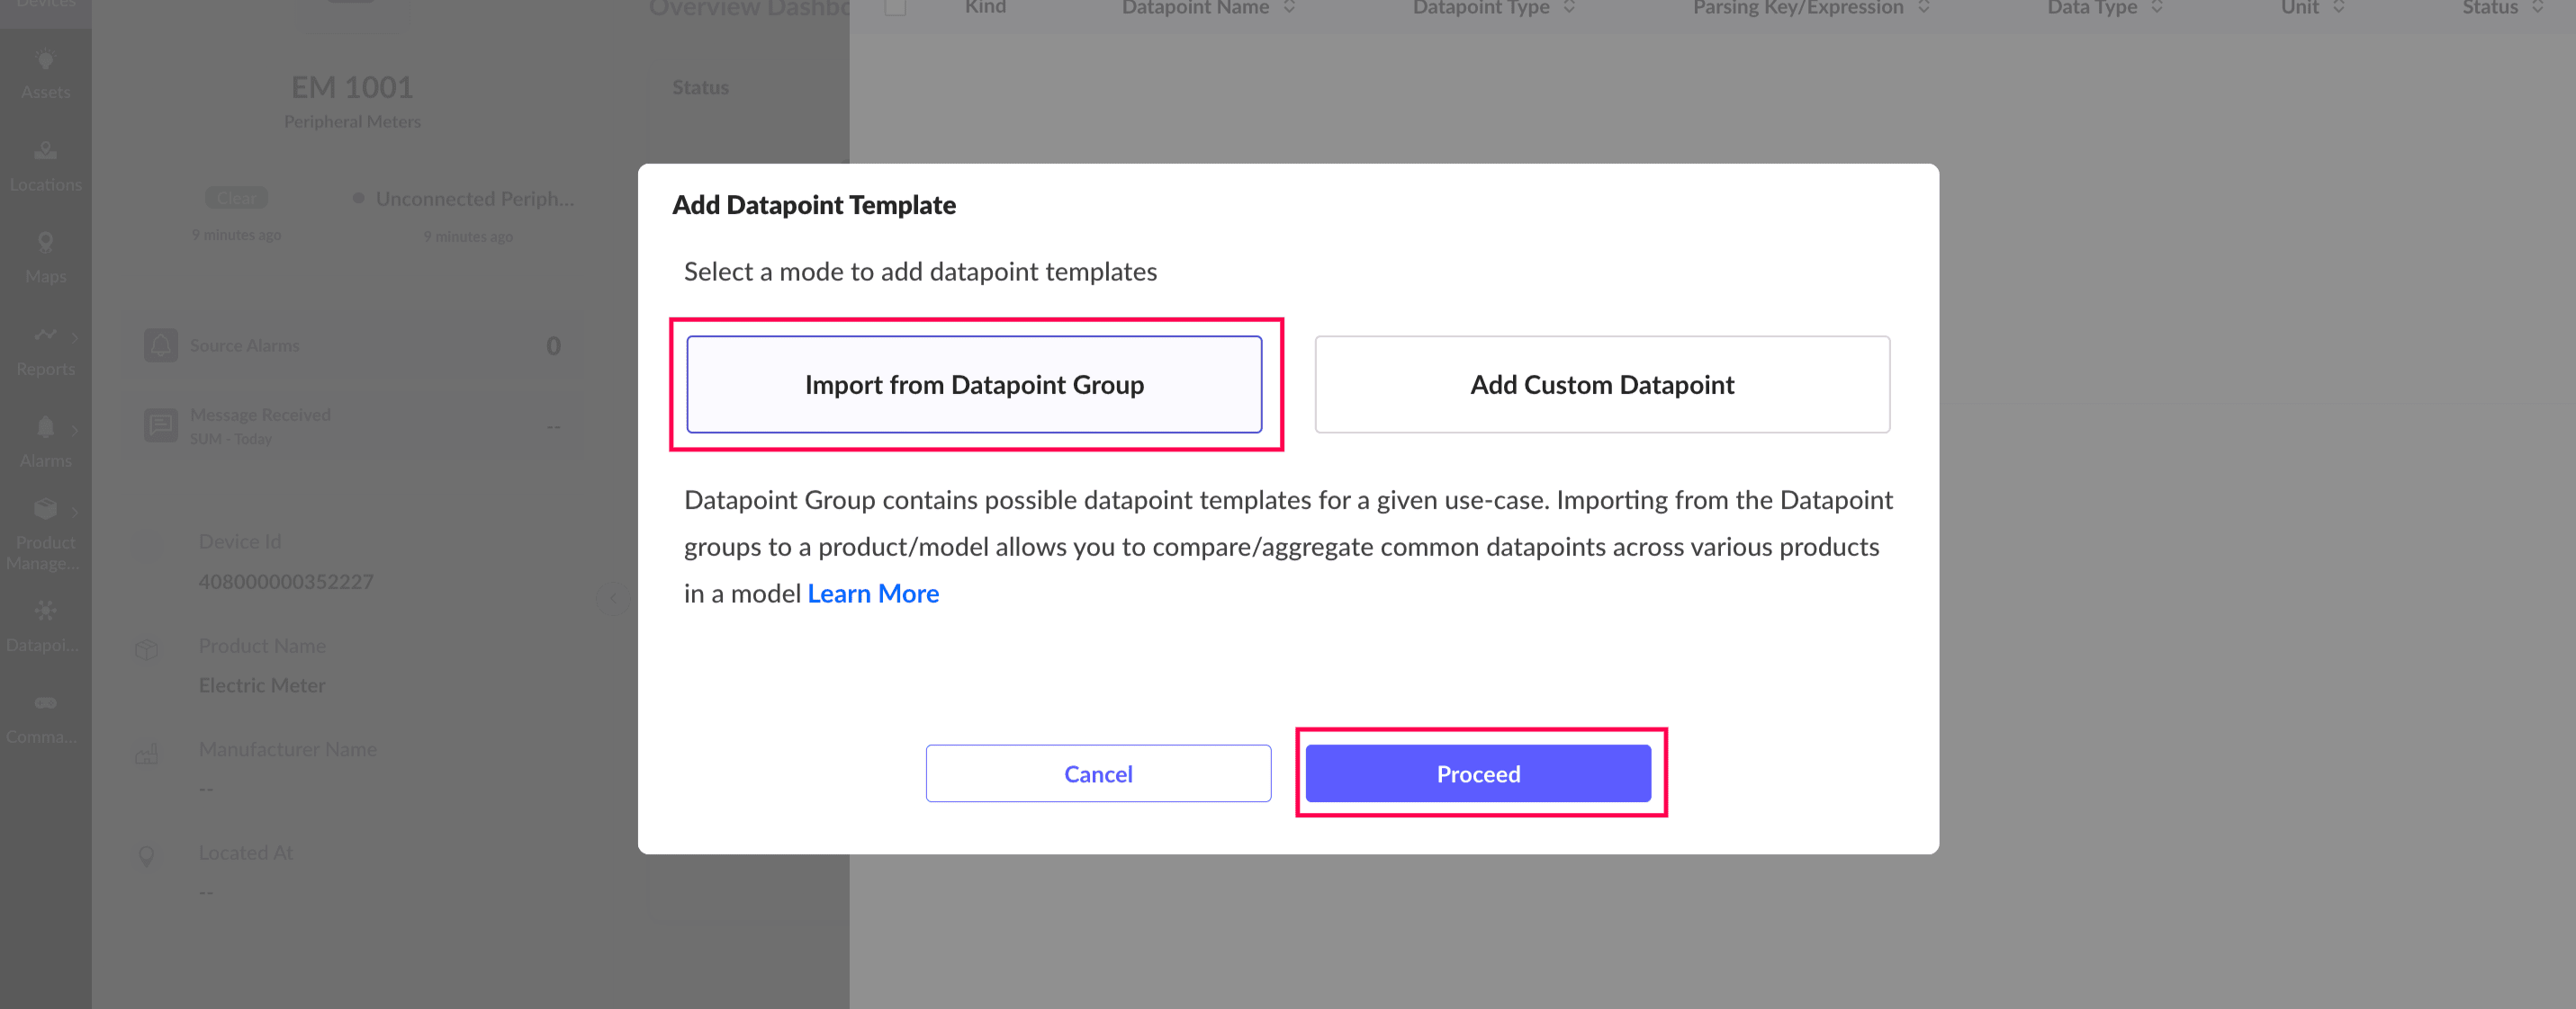Collapse the device details side panel arrow
This screenshot has height=1009, width=2576.
(612, 598)
